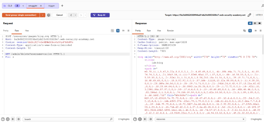This screenshot has width=264, height=123.
Task: Add a new Repeater tab with plus
Action: pos(62,6)
